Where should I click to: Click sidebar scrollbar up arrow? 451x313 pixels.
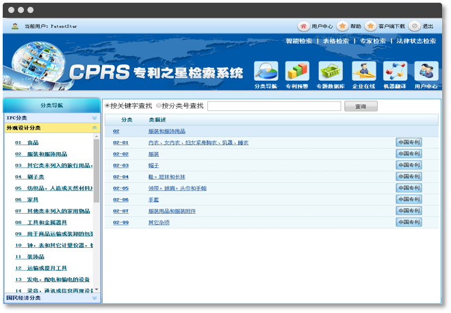click(x=96, y=136)
